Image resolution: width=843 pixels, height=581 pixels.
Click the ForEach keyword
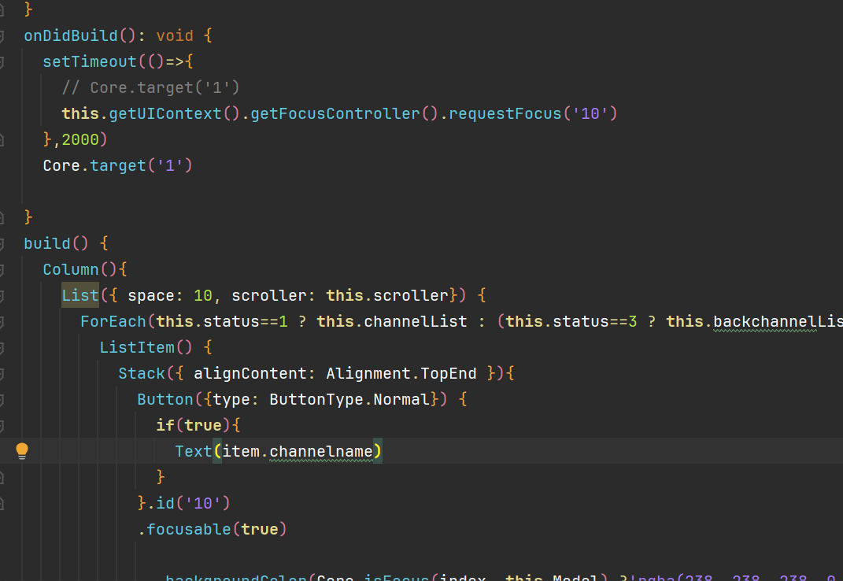click(113, 321)
